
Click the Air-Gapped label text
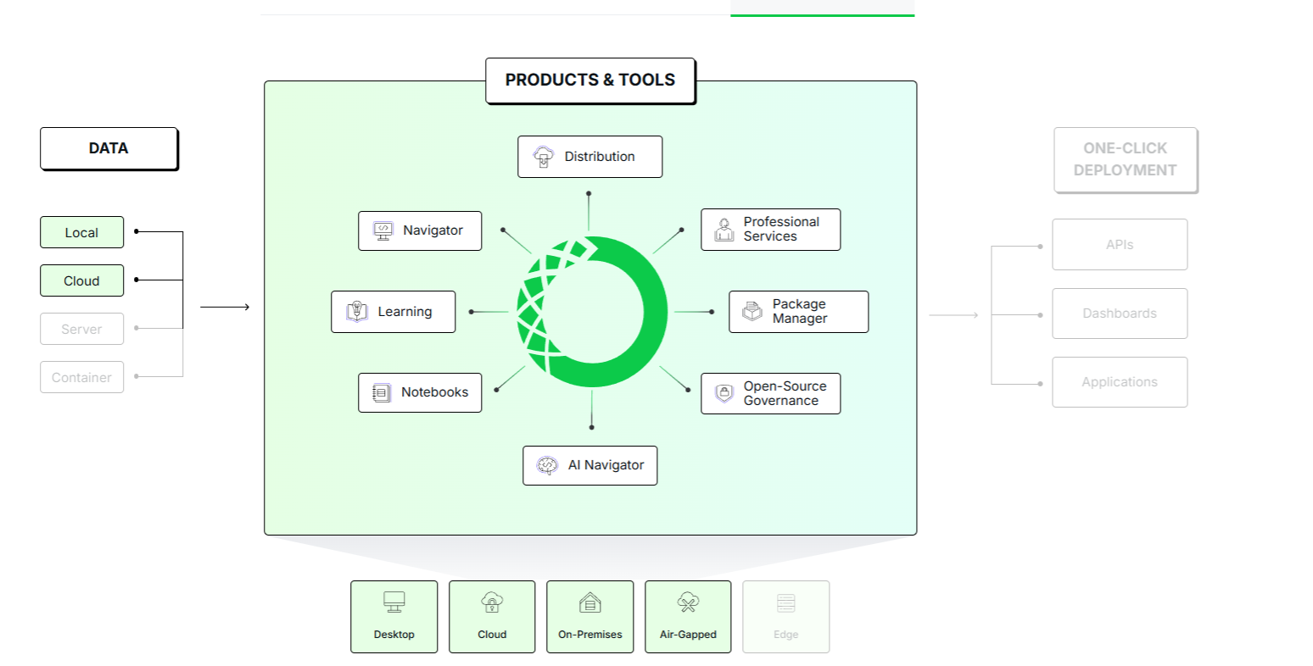688,635
